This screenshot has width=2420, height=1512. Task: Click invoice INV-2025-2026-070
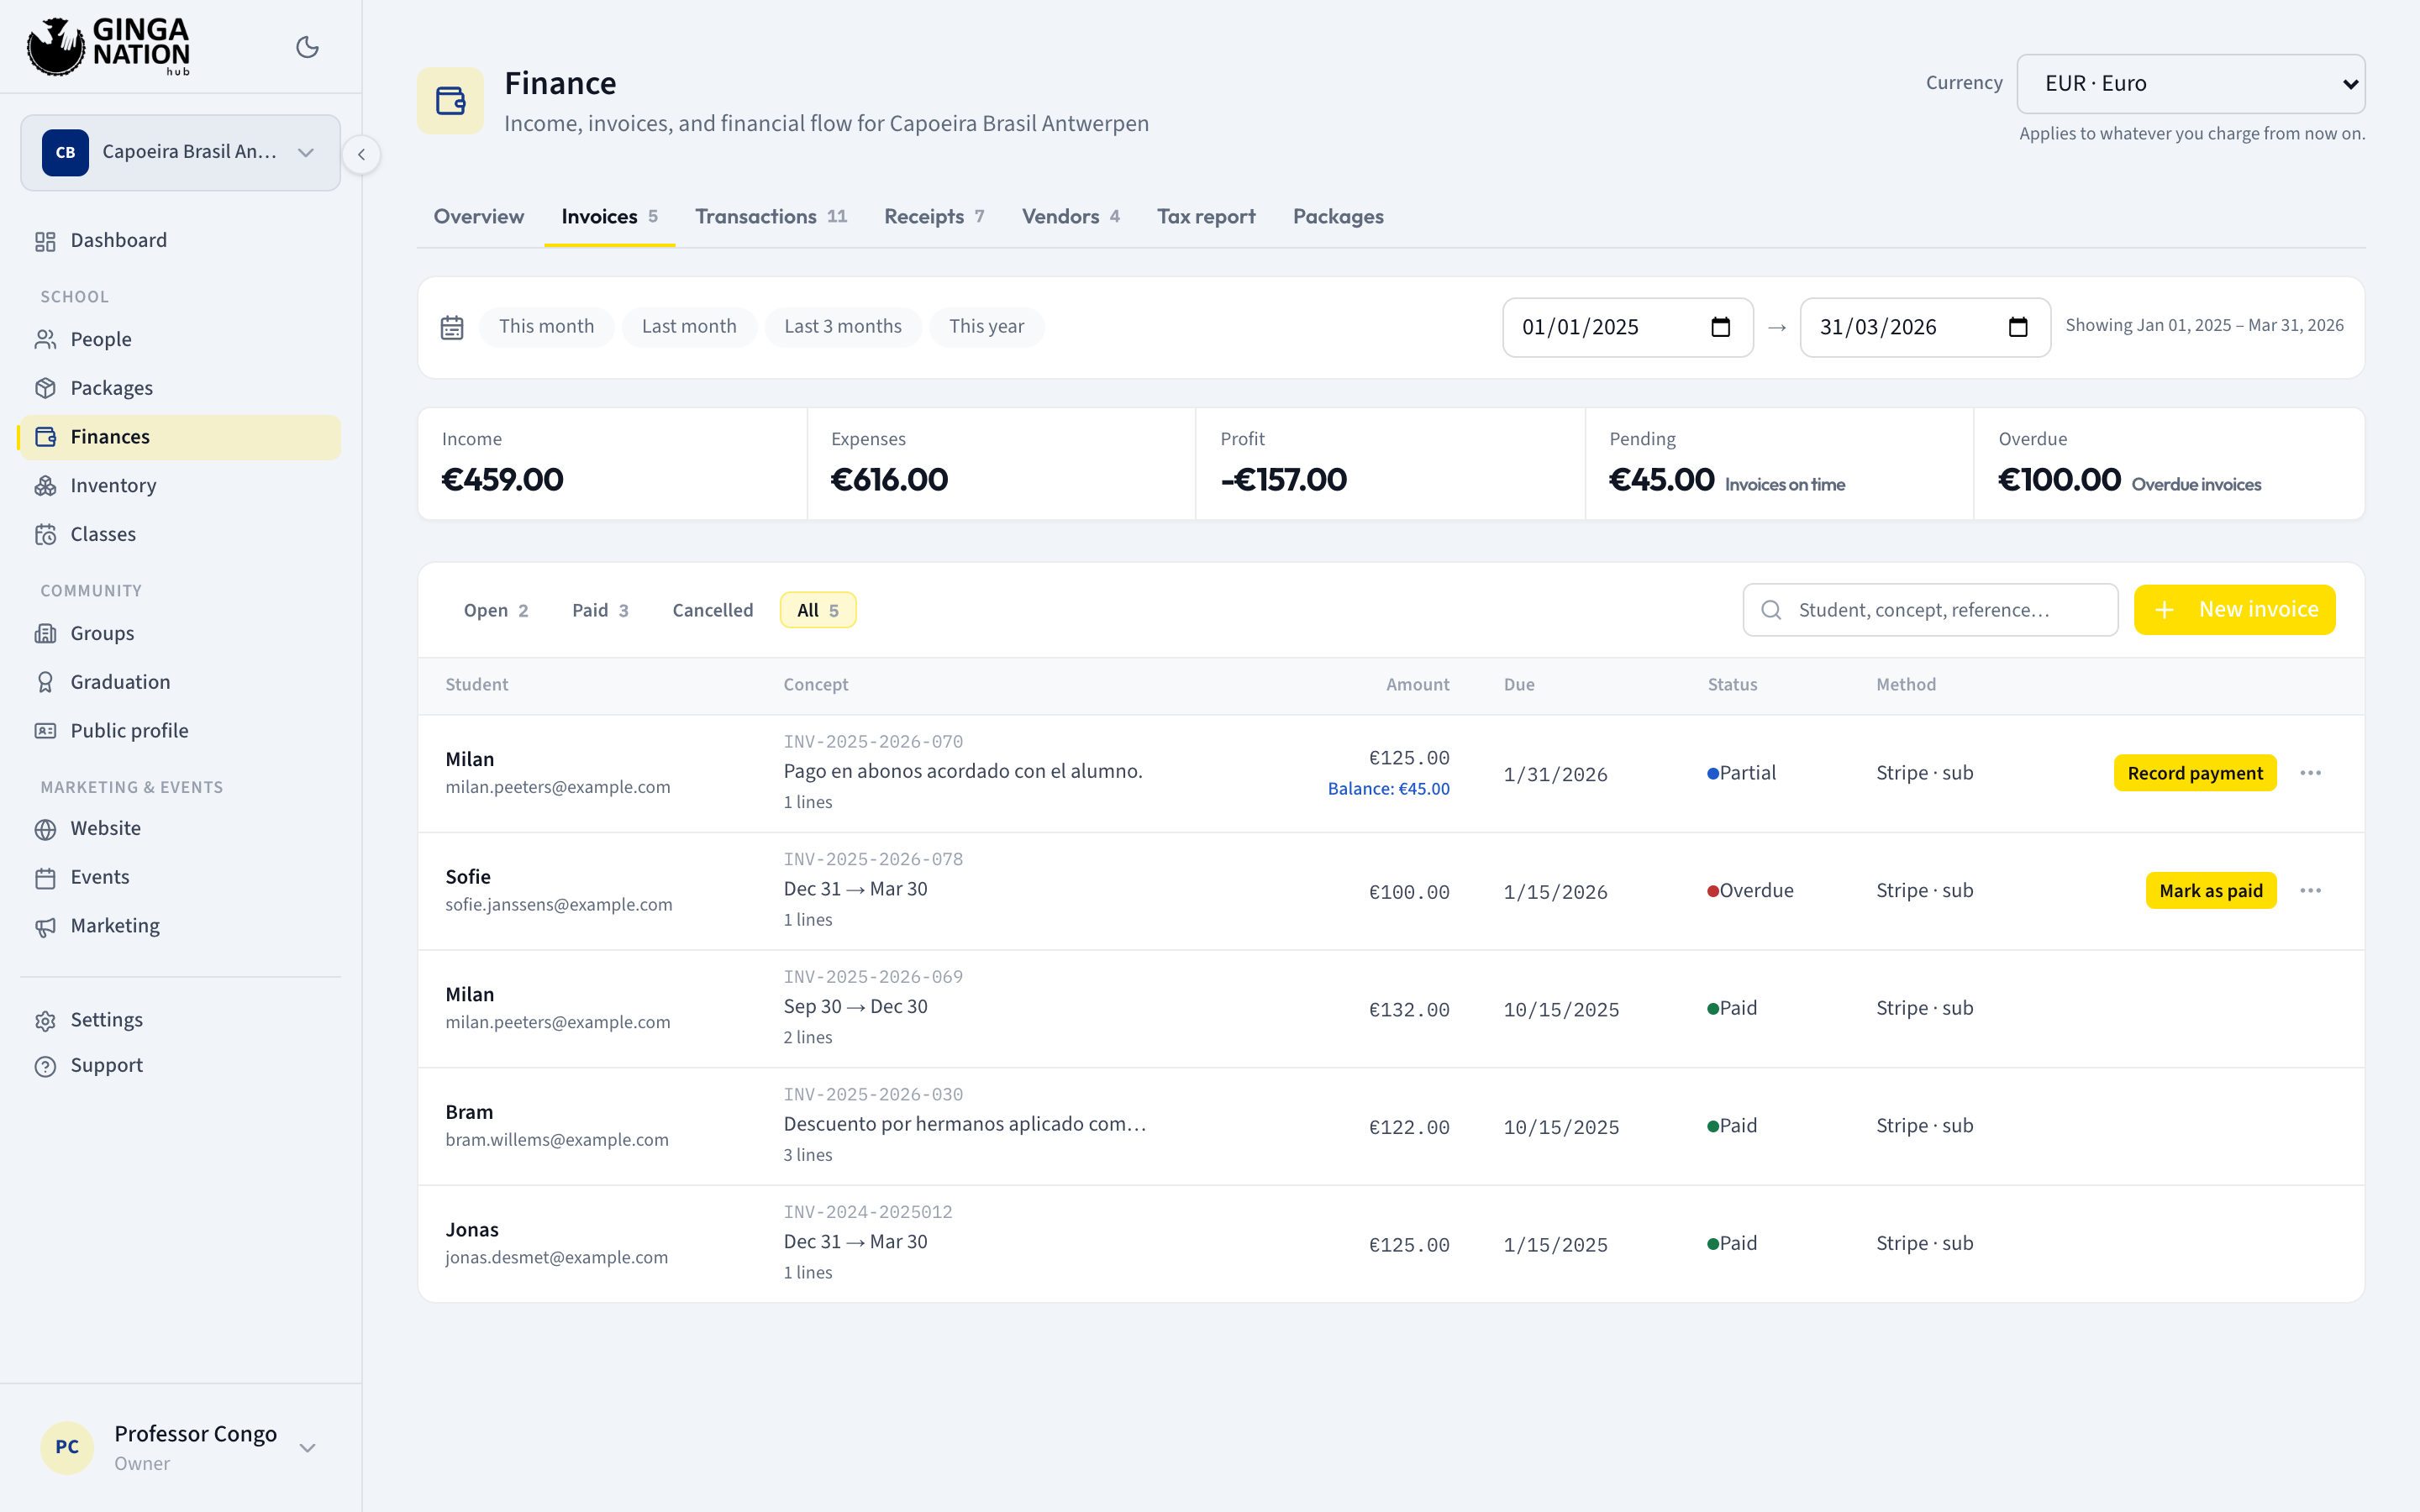click(x=873, y=742)
